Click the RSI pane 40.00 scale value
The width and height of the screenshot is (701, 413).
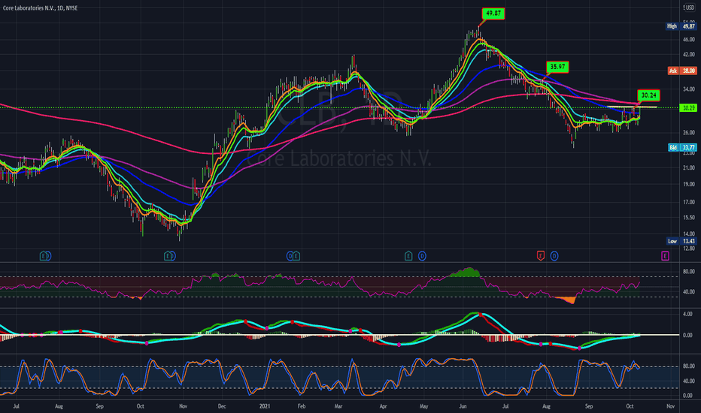pos(688,292)
